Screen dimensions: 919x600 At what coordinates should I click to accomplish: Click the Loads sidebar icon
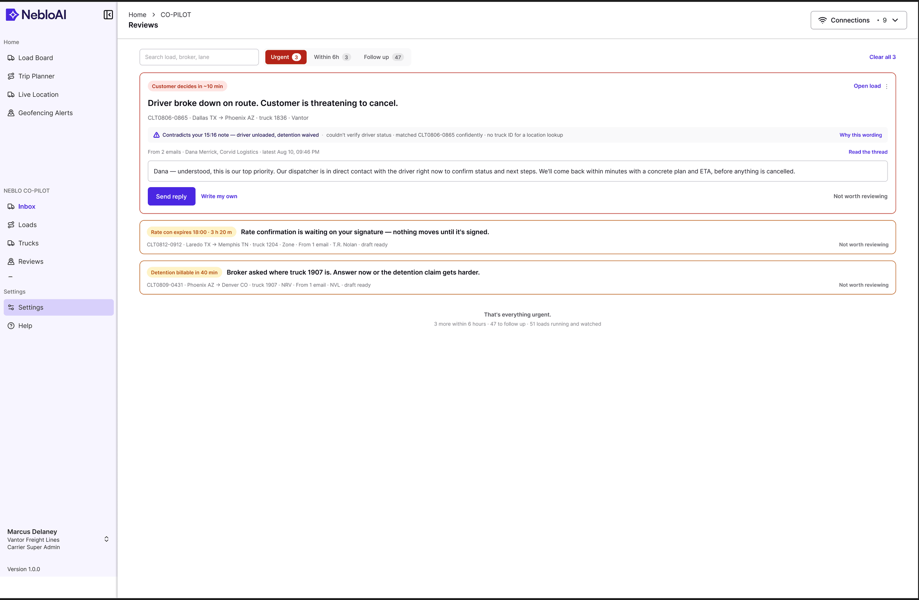click(x=11, y=225)
